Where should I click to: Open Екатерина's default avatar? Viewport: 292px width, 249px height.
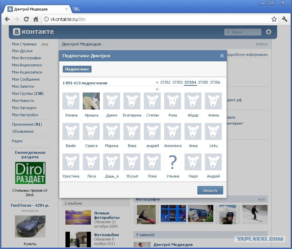coord(132,101)
